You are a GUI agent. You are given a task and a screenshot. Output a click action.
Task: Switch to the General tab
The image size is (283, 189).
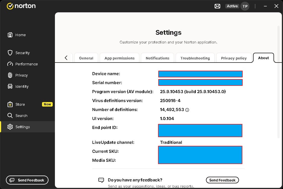pyautogui.click(x=86, y=58)
